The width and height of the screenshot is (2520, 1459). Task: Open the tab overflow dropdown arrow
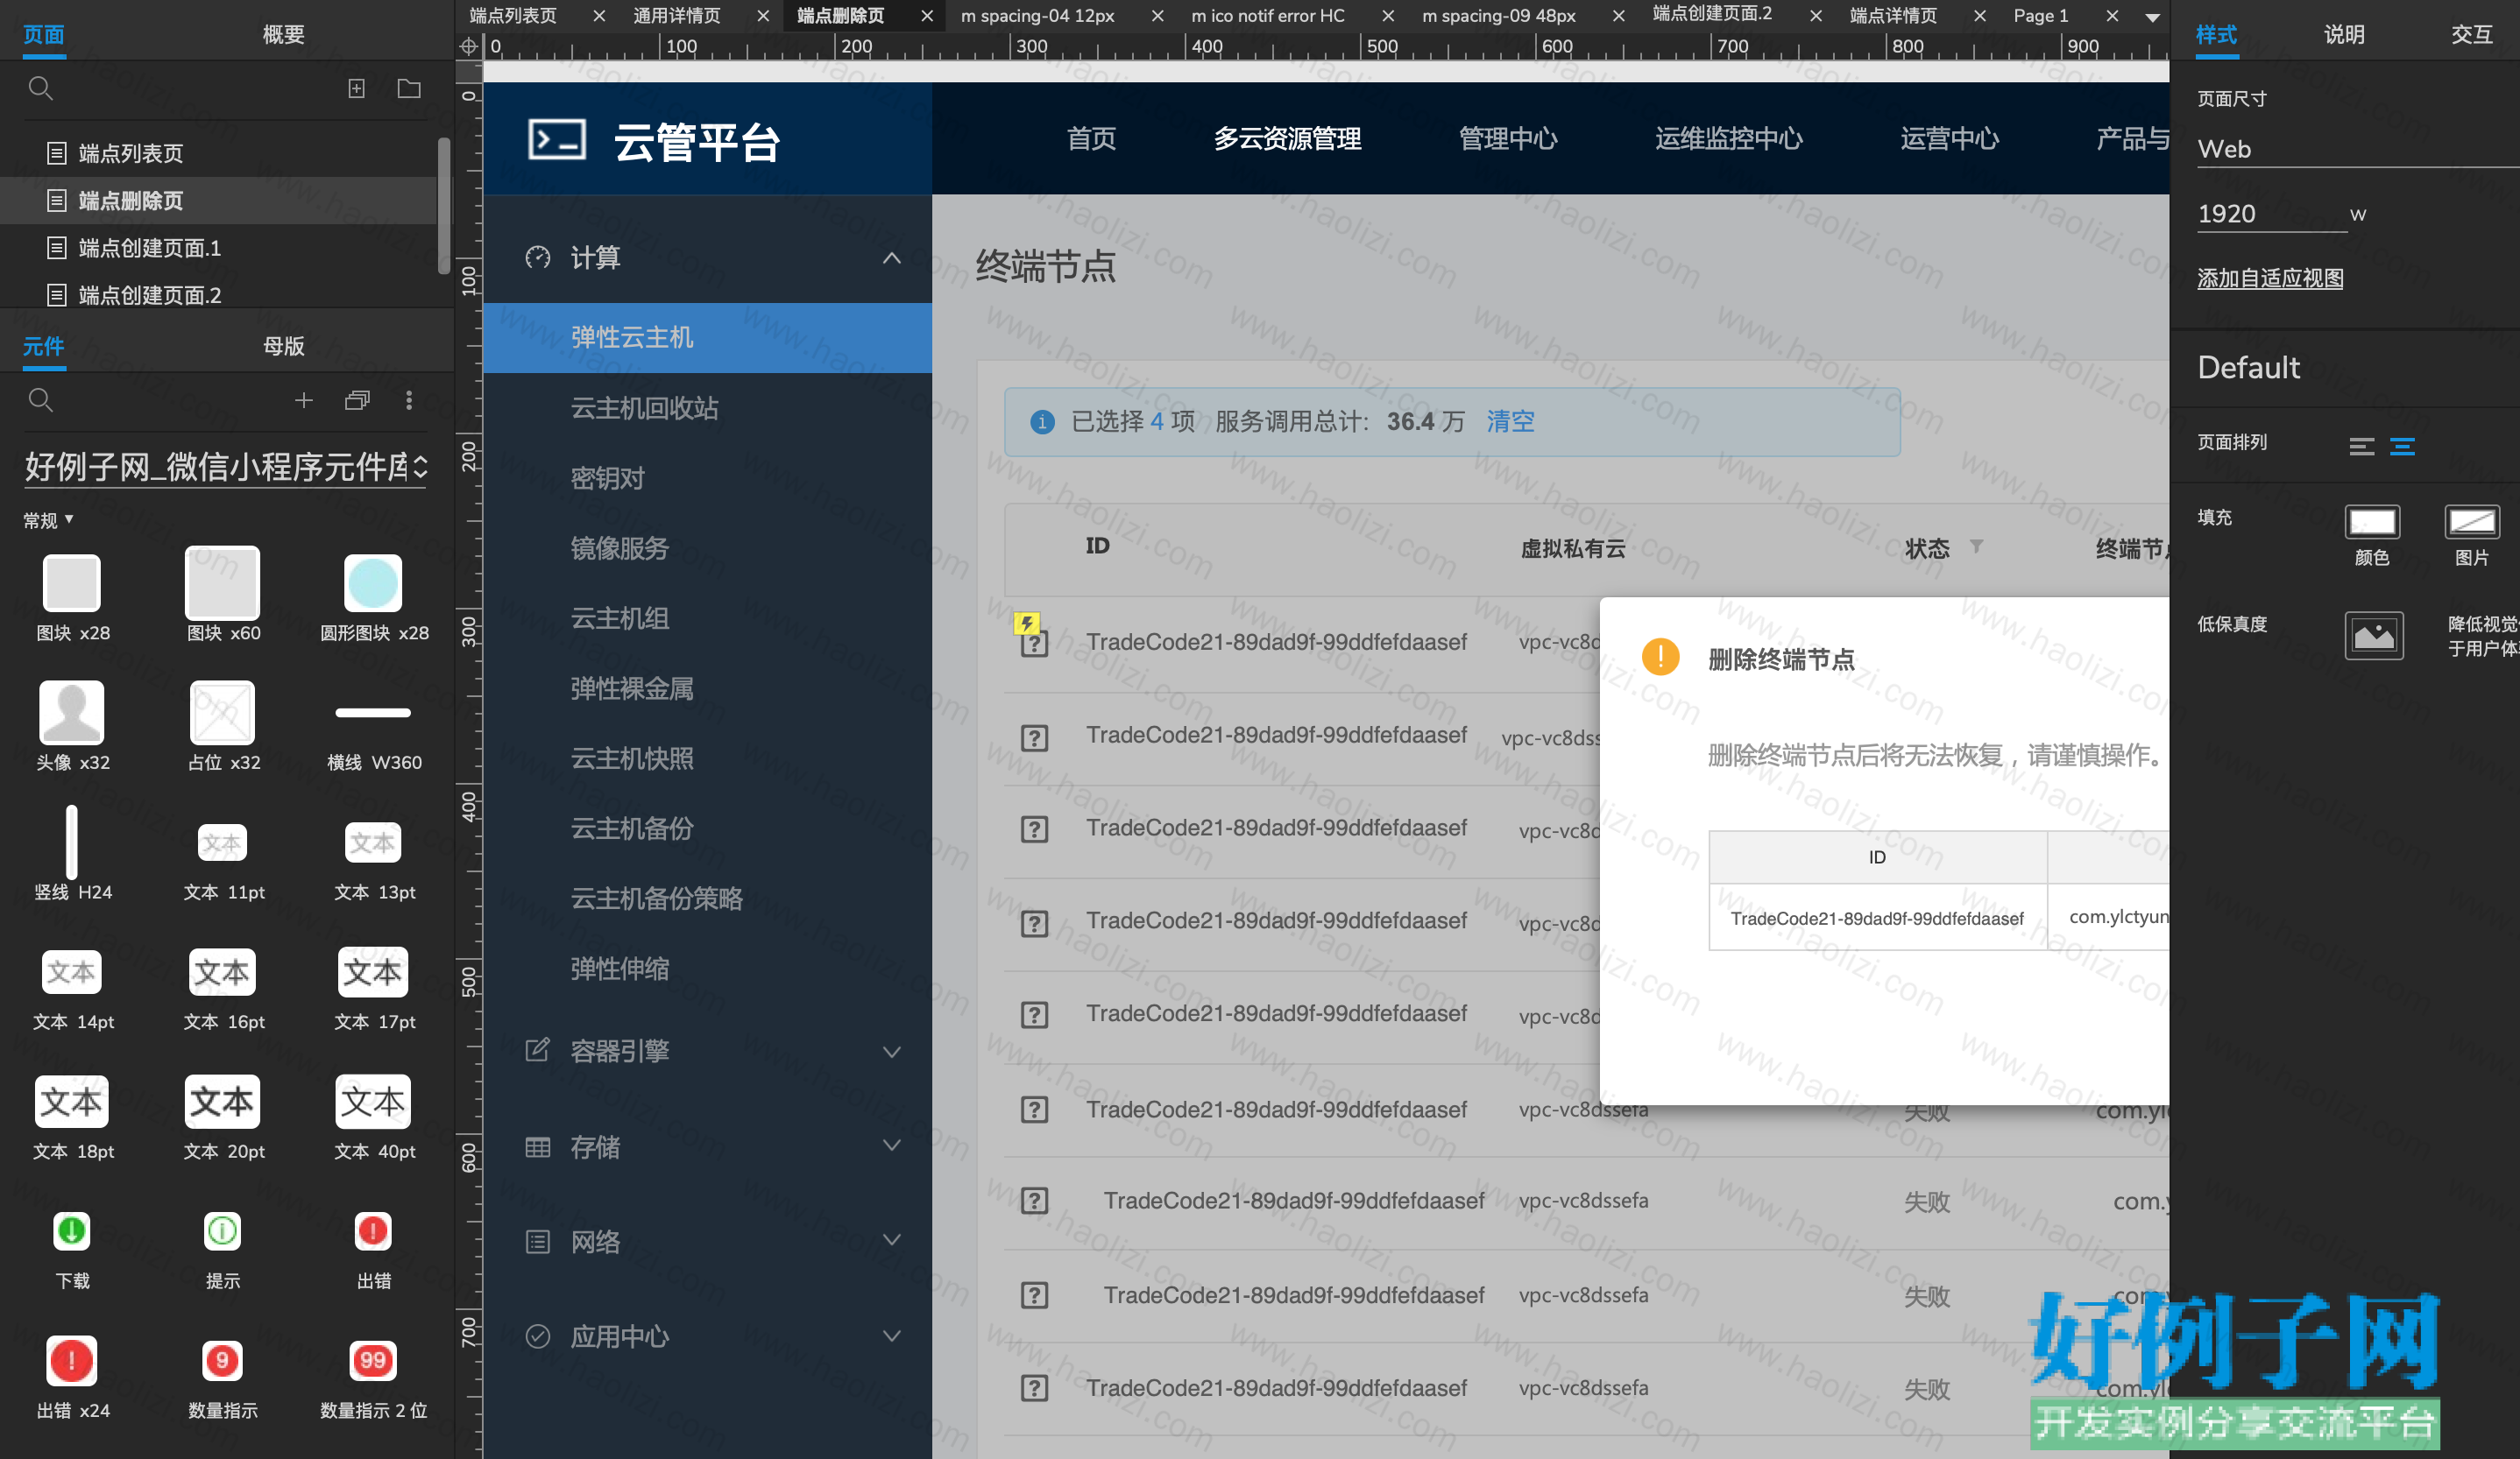pos(2152,17)
